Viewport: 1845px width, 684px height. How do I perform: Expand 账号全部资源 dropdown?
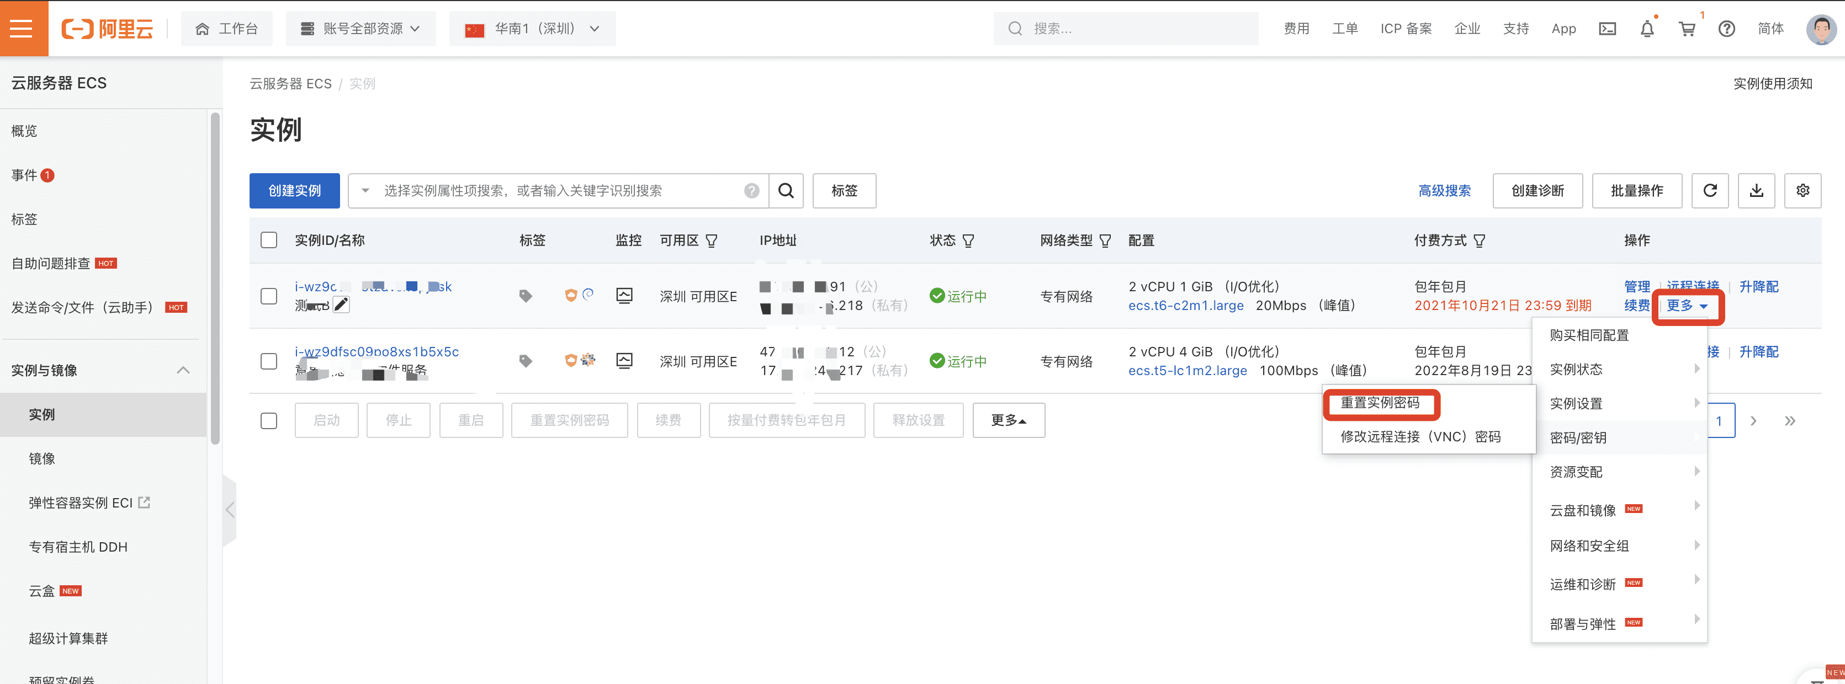[x=360, y=29]
